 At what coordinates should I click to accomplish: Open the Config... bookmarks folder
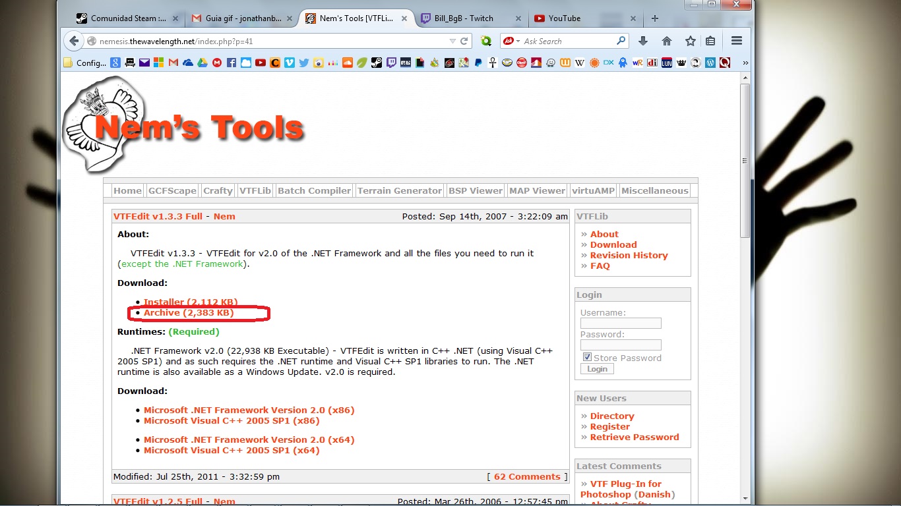coord(85,63)
